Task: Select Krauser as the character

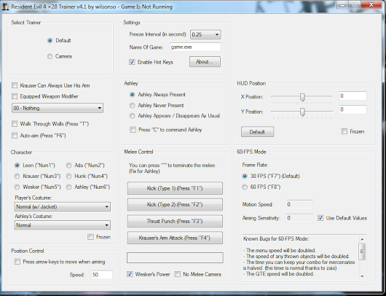Action: (x=17, y=176)
